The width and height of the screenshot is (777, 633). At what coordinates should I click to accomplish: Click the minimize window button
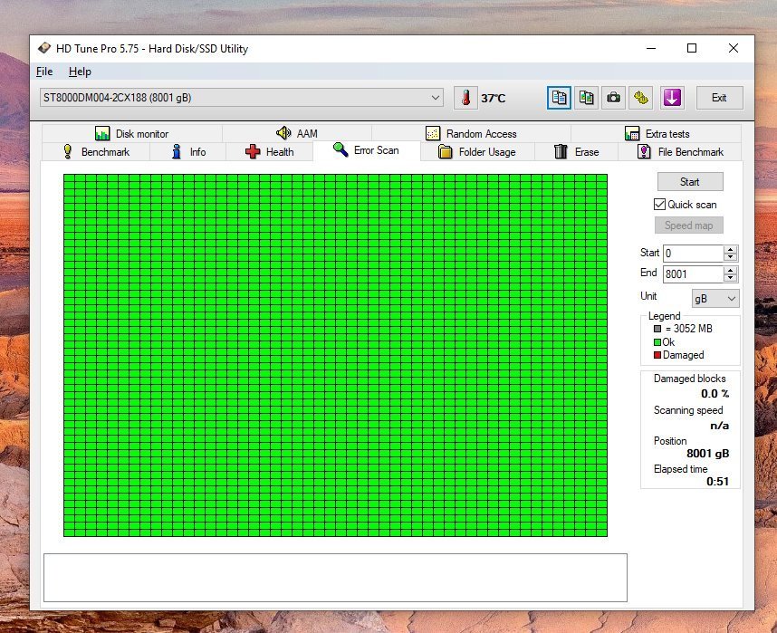tap(650, 48)
